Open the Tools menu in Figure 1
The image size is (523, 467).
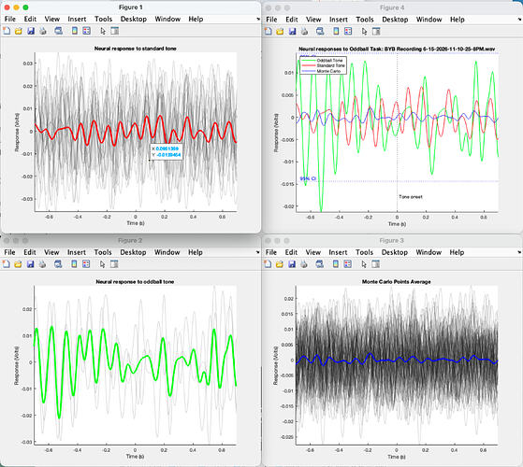pos(103,19)
